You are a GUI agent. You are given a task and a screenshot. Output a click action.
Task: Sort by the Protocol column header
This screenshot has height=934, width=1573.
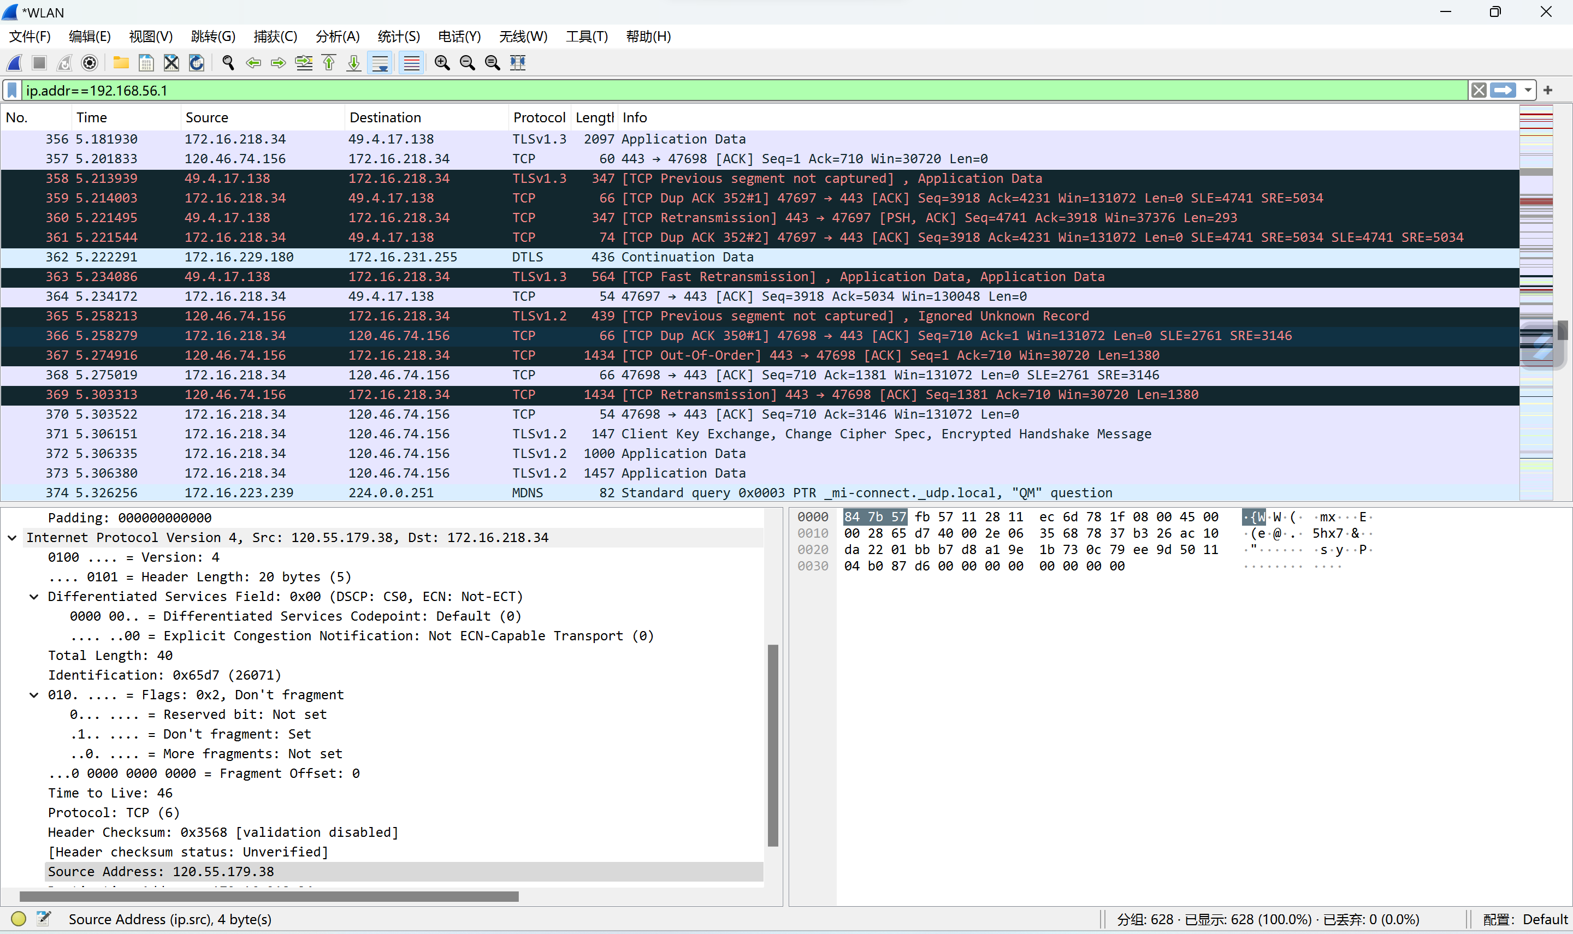click(x=540, y=118)
